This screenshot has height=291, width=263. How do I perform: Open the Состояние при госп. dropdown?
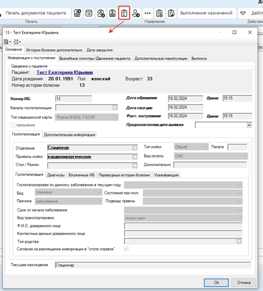tap(193, 193)
